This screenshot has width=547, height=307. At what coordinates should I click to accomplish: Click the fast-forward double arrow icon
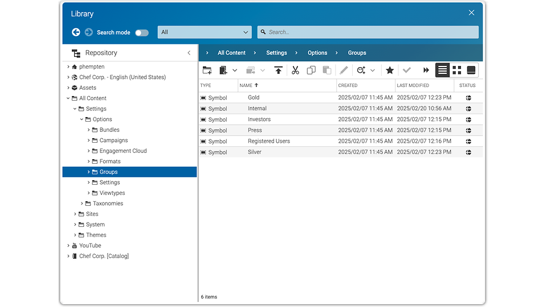click(x=426, y=70)
